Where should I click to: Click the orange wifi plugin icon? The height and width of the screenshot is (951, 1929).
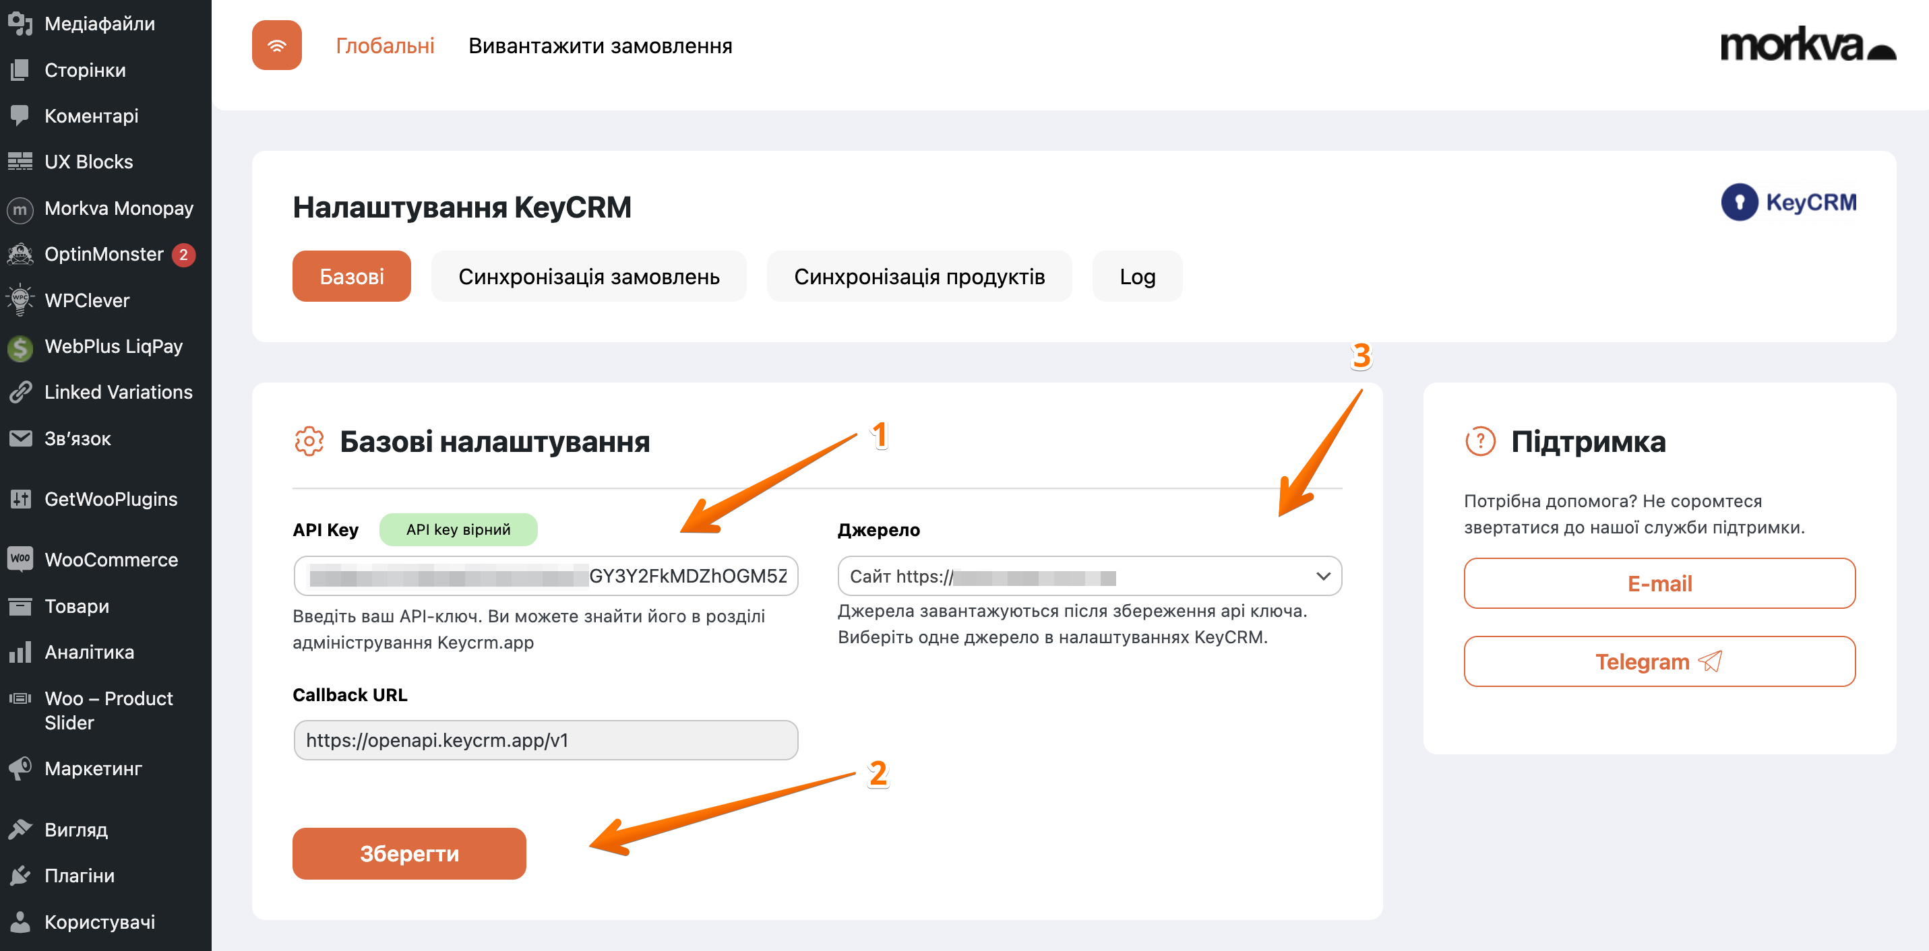pyautogui.click(x=276, y=46)
